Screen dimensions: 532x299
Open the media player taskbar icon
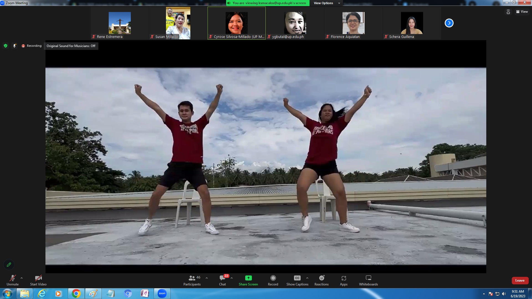58,293
